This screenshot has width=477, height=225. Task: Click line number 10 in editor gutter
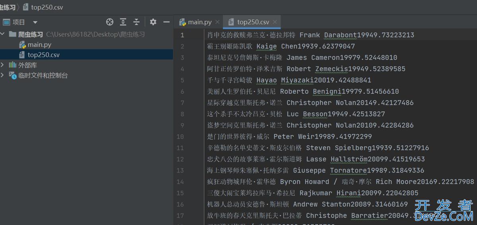pos(180,136)
